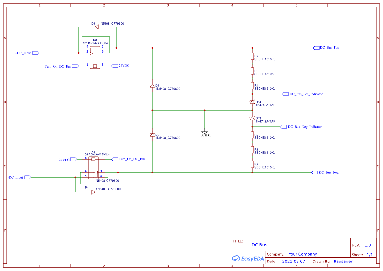Click the junction dot at DC_Bus_Pos_Indicator
Viewport: 383px width, 271px height.
pyautogui.click(x=252, y=94)
